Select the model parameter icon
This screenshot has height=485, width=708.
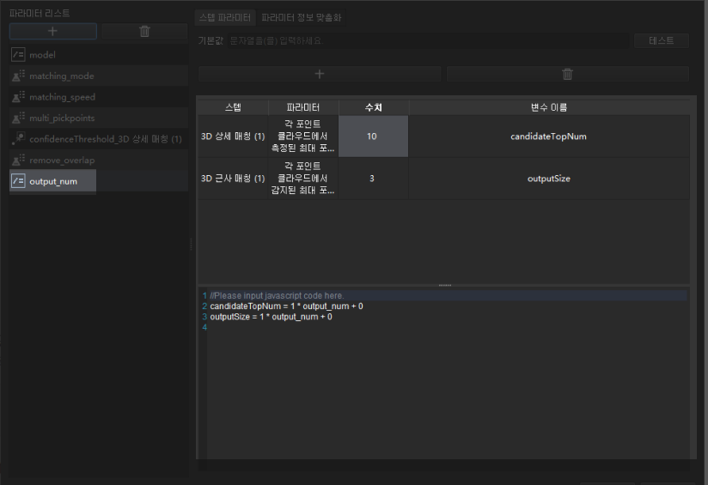[x=18, y=55]
